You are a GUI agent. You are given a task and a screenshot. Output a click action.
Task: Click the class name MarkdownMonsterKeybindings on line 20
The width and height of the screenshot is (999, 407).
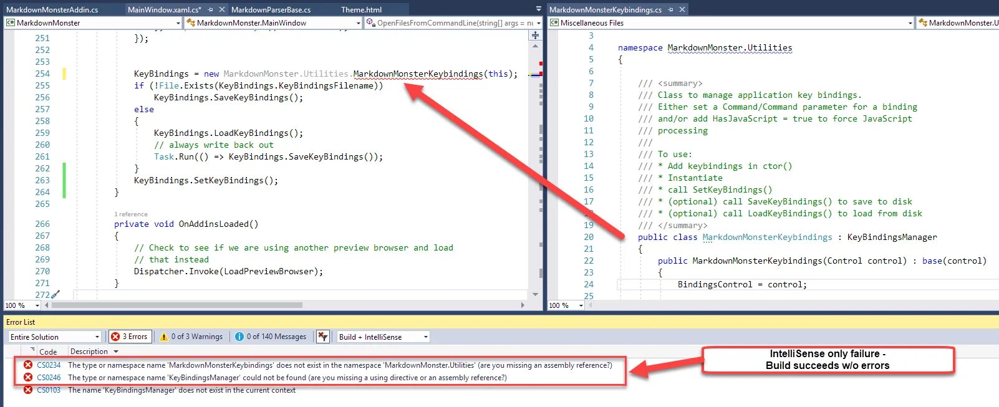pyautogui.click(x=767, y=237)
